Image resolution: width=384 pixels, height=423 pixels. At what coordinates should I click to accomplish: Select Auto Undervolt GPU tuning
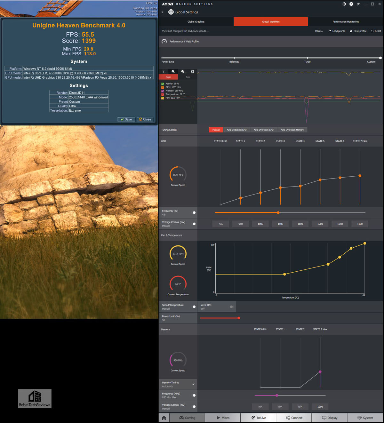(236, 130)
